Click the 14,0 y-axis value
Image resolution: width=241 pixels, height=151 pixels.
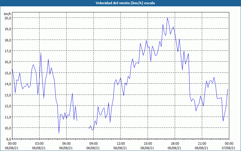click(8, 84)
